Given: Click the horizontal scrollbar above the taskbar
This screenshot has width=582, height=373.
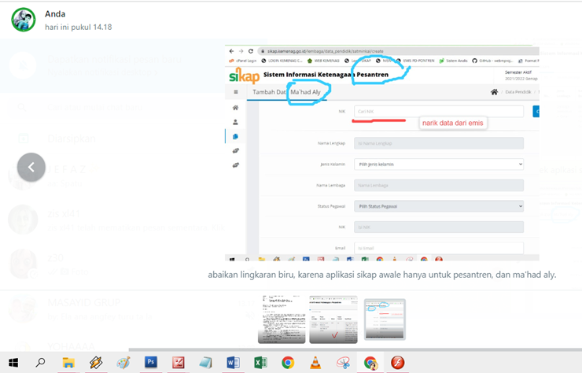Looking at the screenshot, I should [355, 349].
